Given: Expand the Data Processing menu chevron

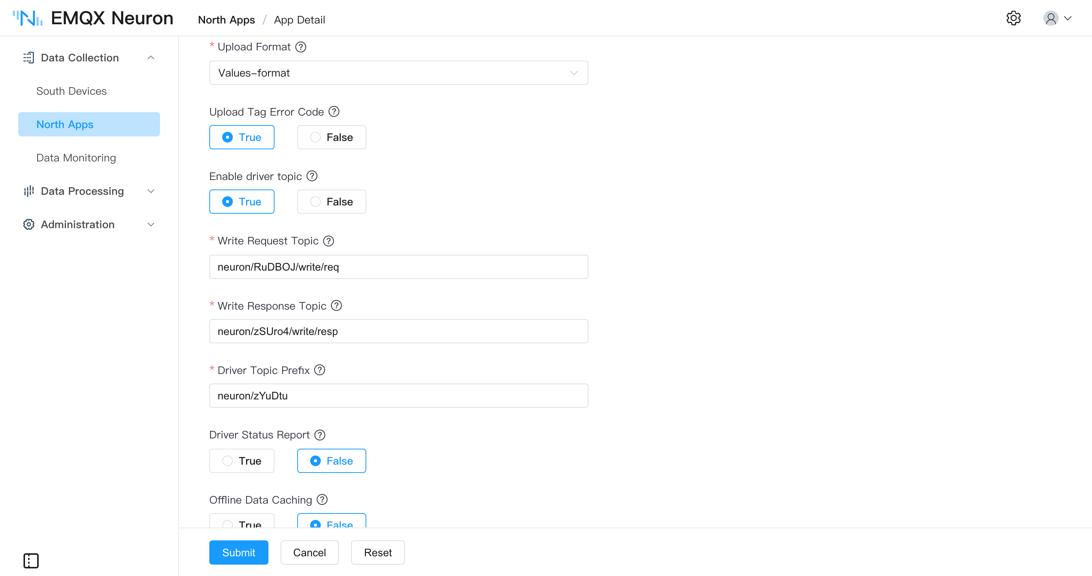Looking at the screenshot, I should click(x=151, y=191).
